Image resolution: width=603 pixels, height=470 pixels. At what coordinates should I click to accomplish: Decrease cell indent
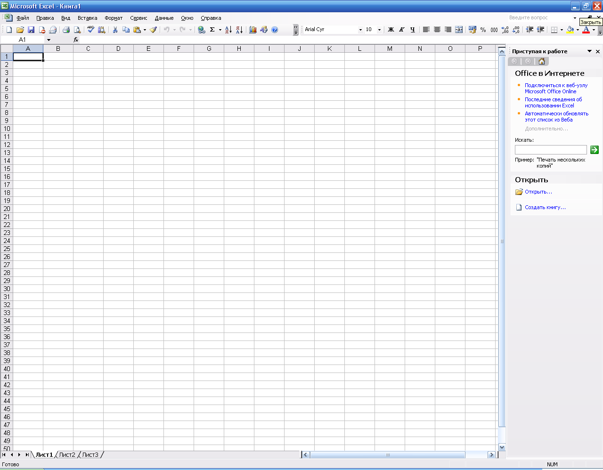coord(530,30)
